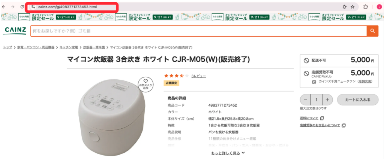Bookmark this page with star icon
The height and width of the screenshot is (159, 384).
[x=352, y=7]
